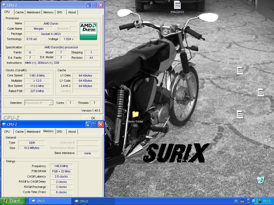Switch to Mainboard tab in upper CPU-Z window
274x205 pixels.
click(33, 12)
